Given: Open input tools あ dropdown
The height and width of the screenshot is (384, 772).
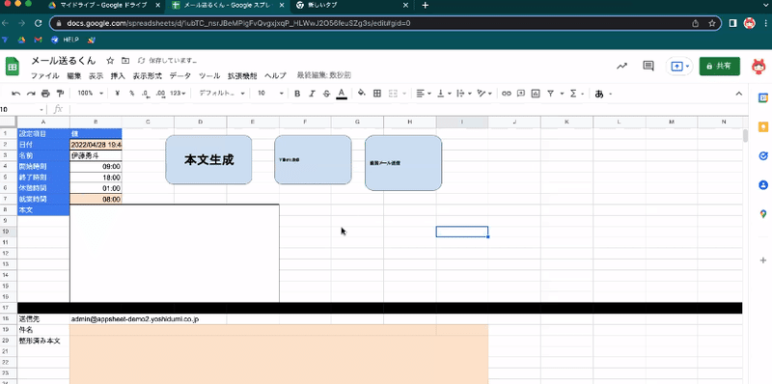Looking at the screenshot, I should (603, 94).
